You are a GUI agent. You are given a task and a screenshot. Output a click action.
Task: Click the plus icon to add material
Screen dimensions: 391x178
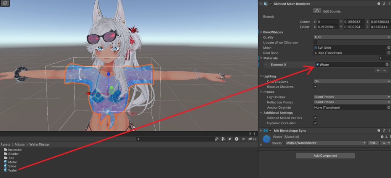[x=378, y=70]
